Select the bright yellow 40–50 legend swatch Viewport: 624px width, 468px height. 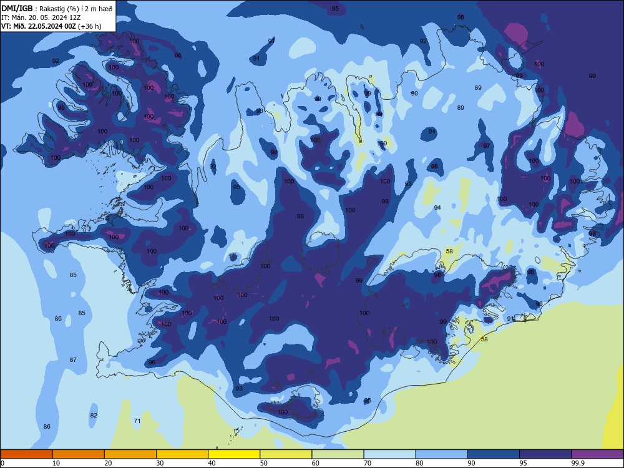coord(234,454)
